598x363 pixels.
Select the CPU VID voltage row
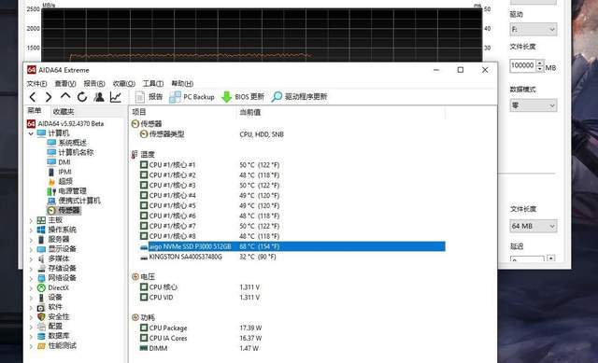pos(292,298)
